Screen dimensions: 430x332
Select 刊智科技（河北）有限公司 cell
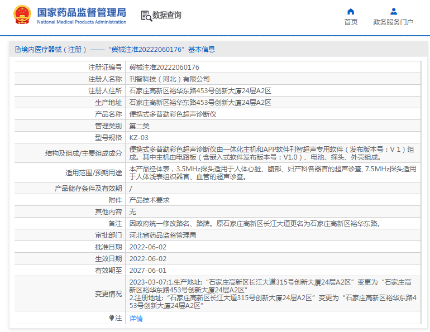169,79
